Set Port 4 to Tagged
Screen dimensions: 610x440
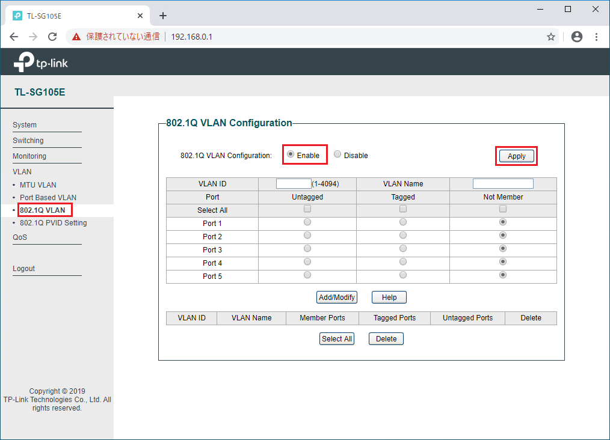tap(403, 262)
